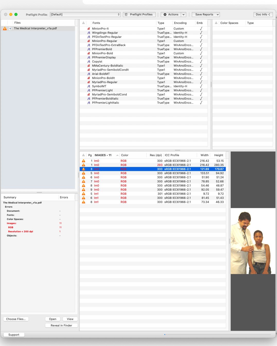Click the Support button
Viewport: 277px width, 346px height.
click(x=14, y=335)
